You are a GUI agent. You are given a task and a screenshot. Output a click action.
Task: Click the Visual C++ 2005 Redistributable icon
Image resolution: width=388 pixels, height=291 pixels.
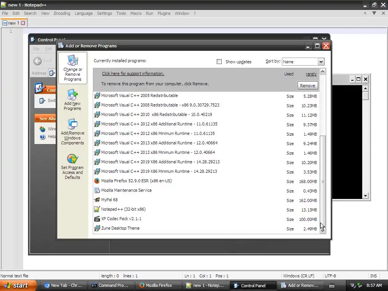[97, 95]
